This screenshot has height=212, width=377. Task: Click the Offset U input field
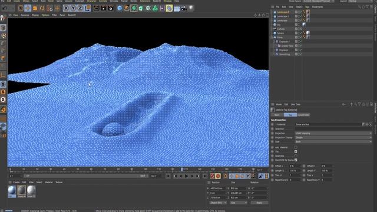click(295, 166)
